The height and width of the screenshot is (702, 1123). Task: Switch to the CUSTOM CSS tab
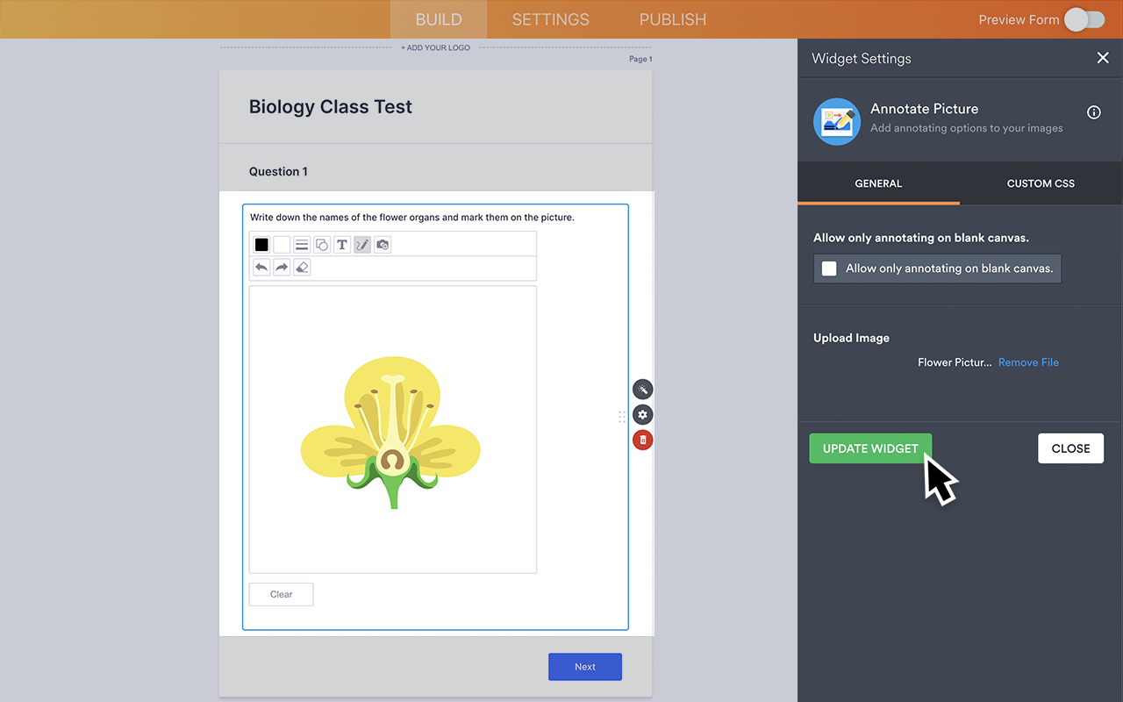pyautogui.click(x=1040, y=183)
